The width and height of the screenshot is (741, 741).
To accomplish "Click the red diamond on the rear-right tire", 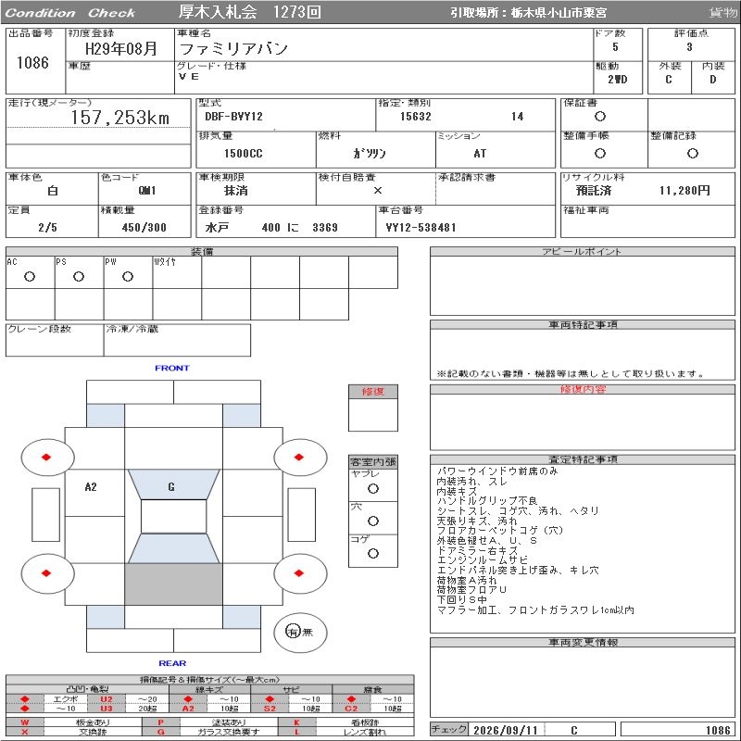I will [x=298, y=573].
